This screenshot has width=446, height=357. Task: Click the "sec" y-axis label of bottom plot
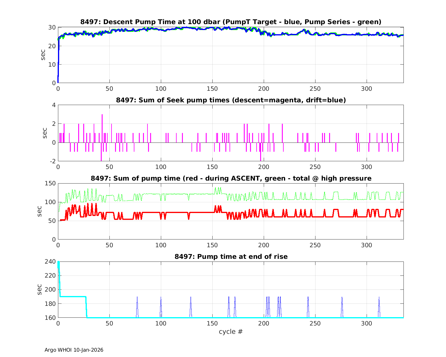coord(40,290)
